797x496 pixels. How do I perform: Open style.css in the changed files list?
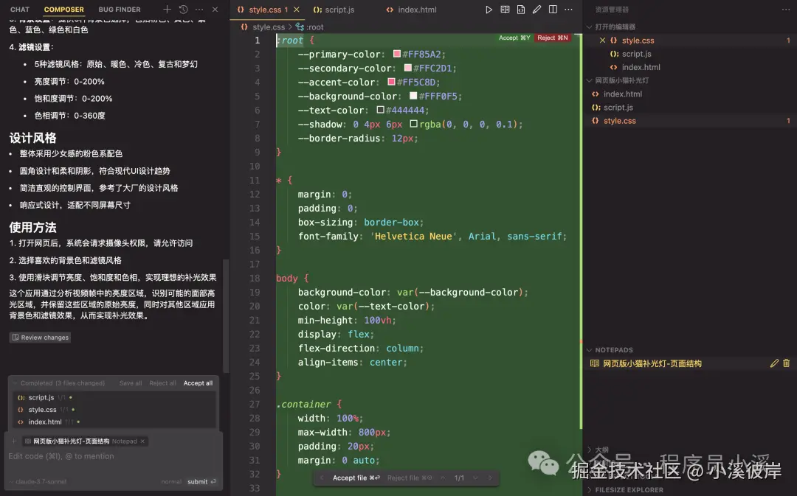(x=42, y=410)
